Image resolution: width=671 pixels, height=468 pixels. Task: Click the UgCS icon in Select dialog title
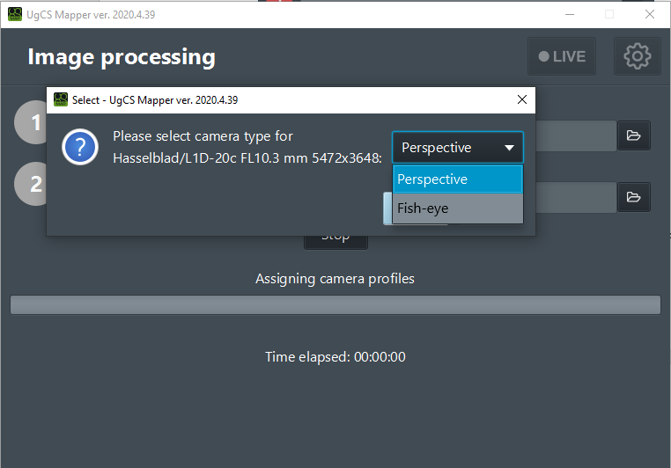pos(61,100)
